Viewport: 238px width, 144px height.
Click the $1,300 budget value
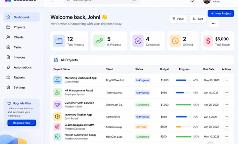(x=164, y=105)
